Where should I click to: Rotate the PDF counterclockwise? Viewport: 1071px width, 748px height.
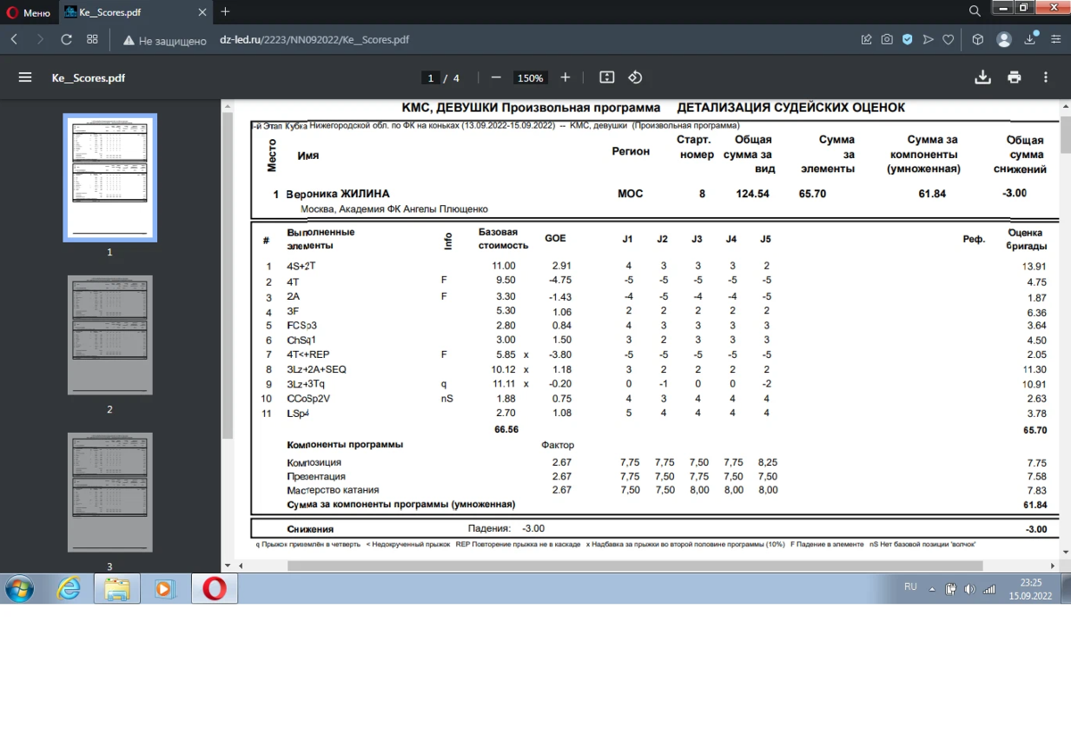pos(635,78)
